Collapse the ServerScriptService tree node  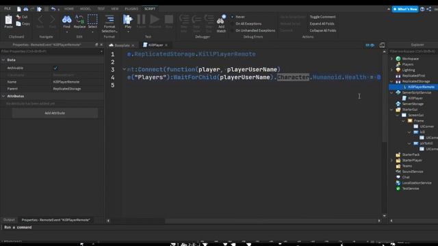coord(391,93)
